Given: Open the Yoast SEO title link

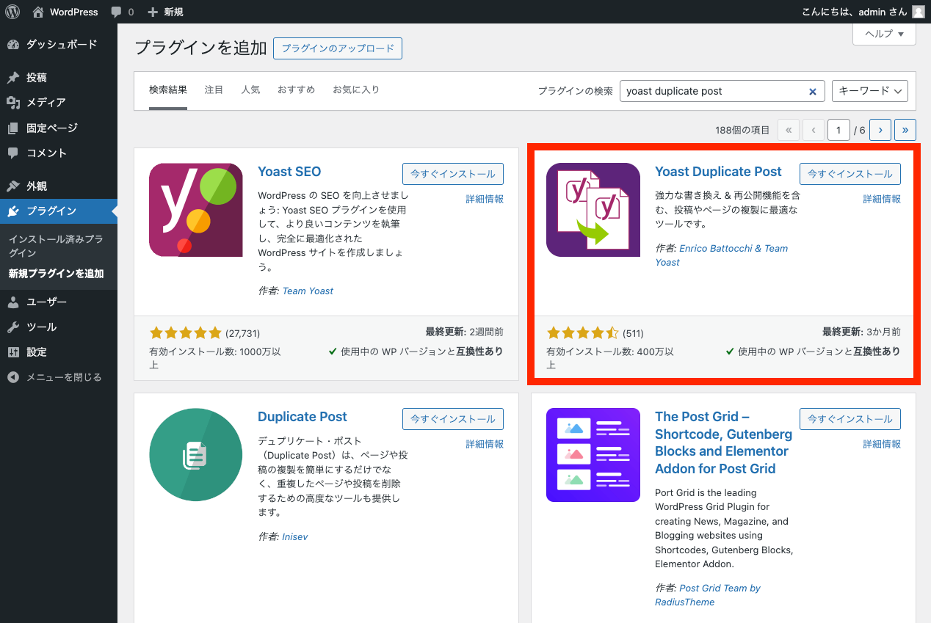Looking at the screenshot, I should pos(289,172).
